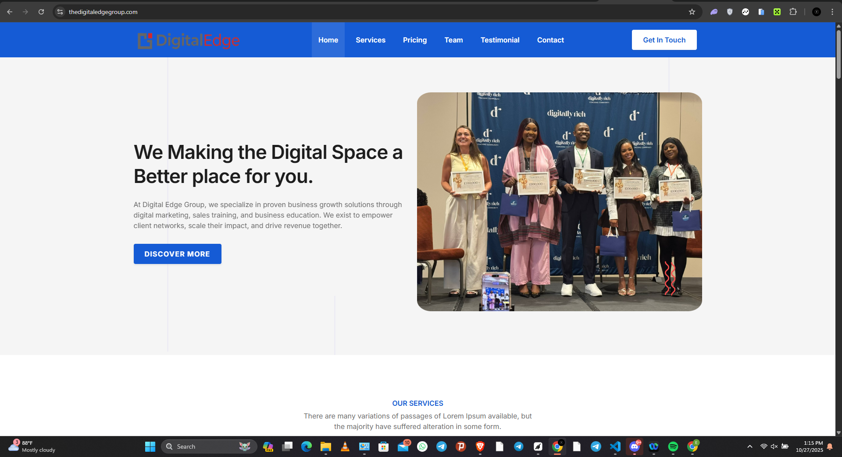Open File Explorer from the taskbar

pyautogui.click(x=325, y=446)
